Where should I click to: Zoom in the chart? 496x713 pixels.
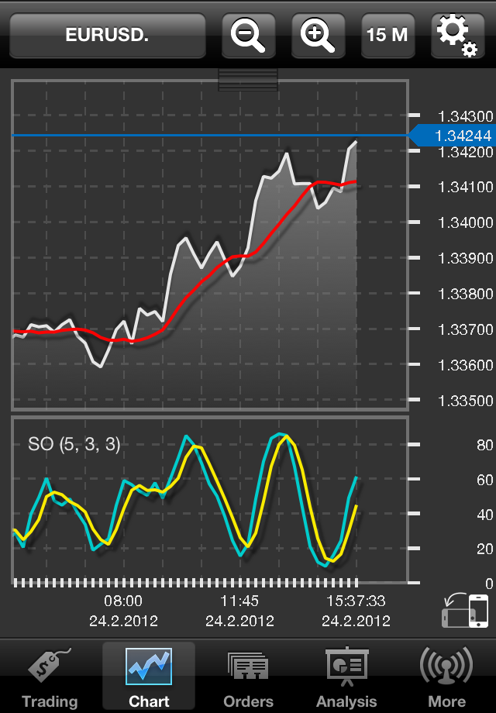[318, 35]
